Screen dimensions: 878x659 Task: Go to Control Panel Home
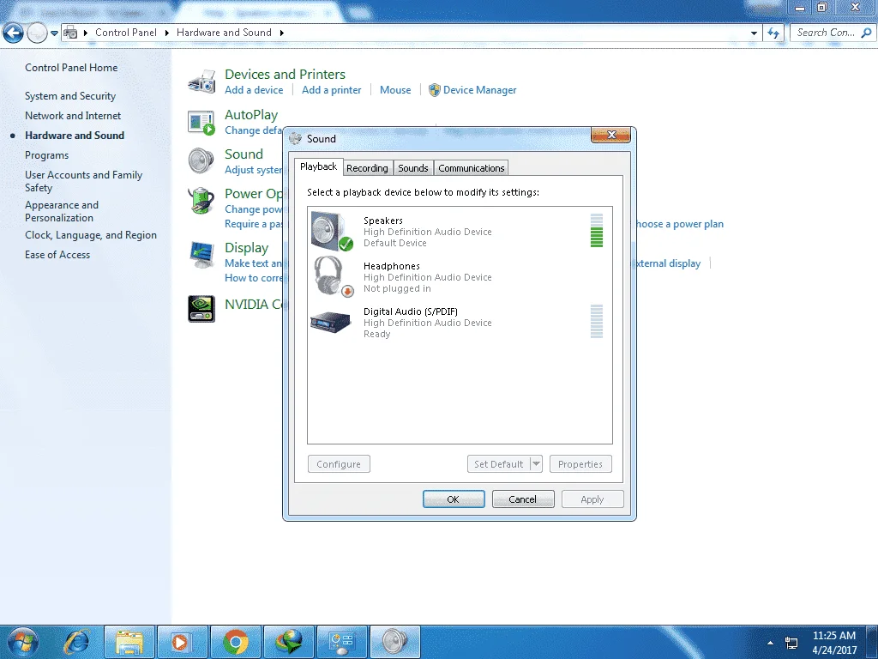pyautogui.click(x=71, y=68)
